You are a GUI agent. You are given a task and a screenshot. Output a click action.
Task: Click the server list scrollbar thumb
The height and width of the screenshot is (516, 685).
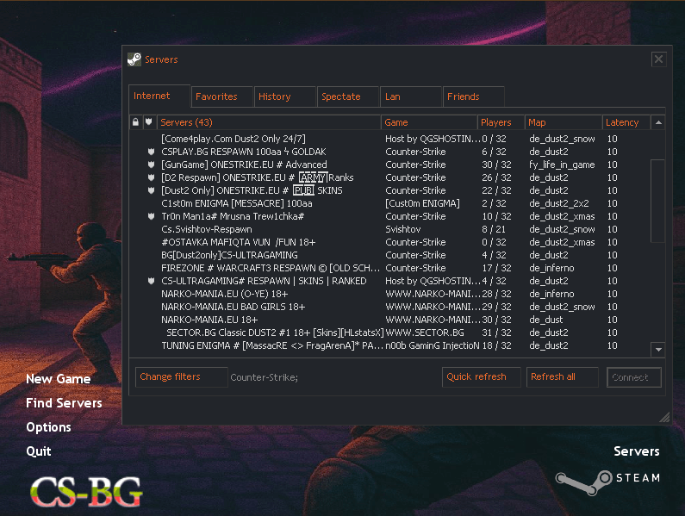658,201
